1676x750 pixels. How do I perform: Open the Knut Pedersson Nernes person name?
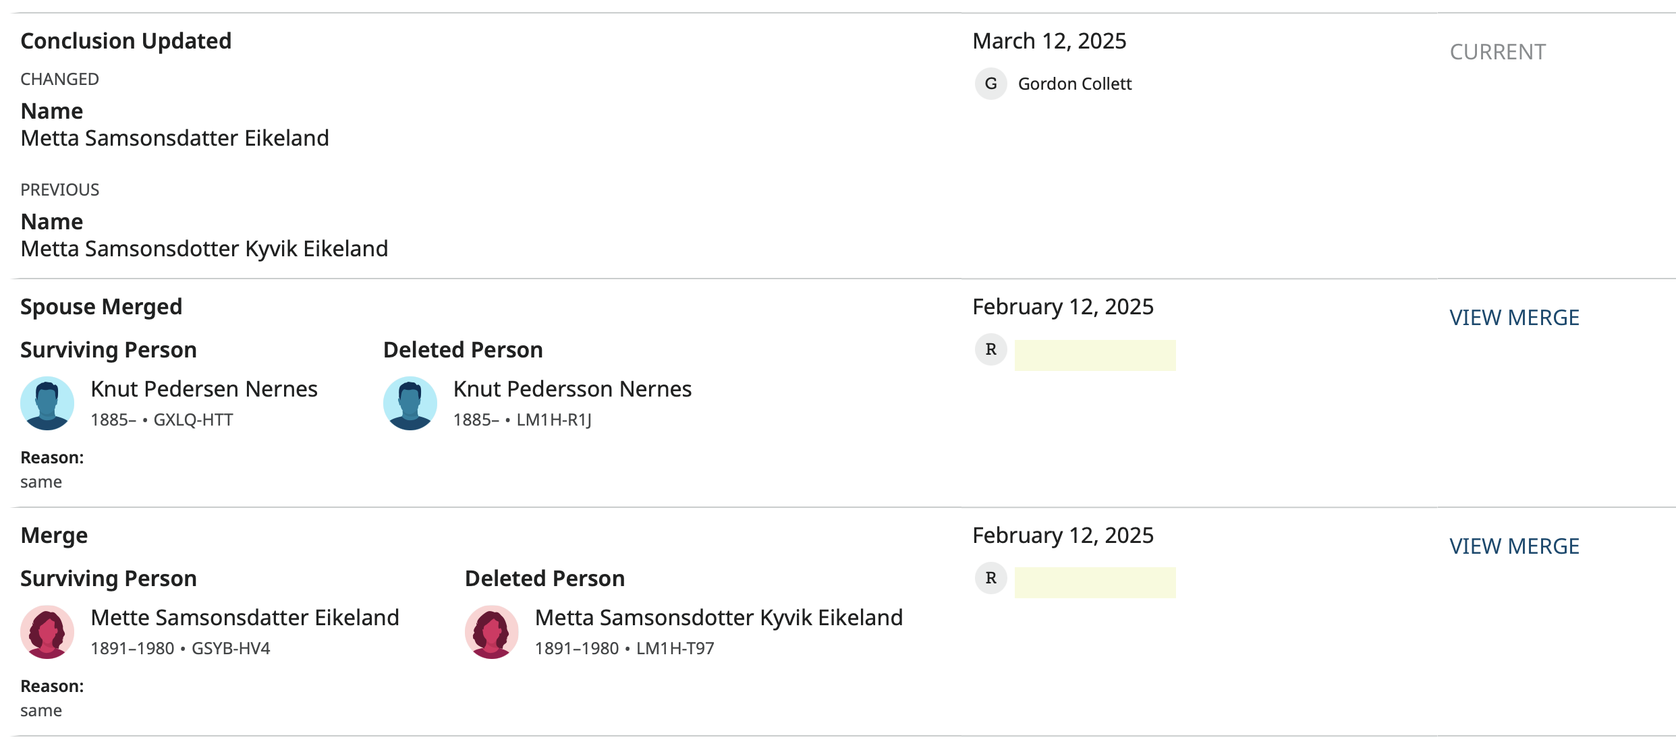572,389
